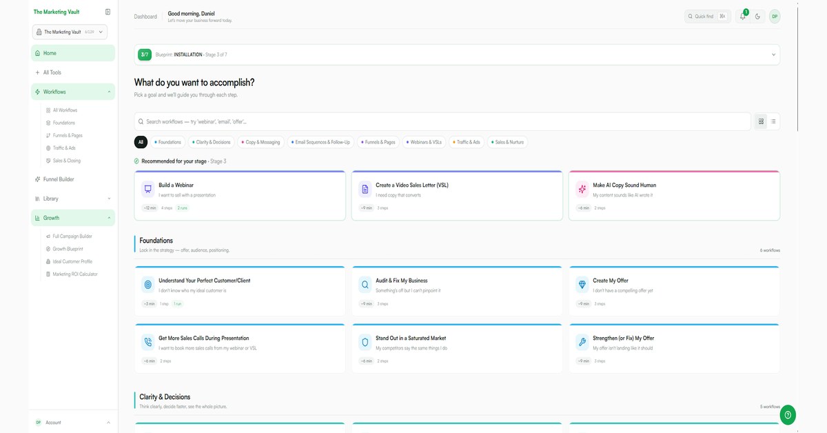Screen dimensions: 827x433
Task: Click the Video Sales Letter document icon
Action: [x=365, y=189]
